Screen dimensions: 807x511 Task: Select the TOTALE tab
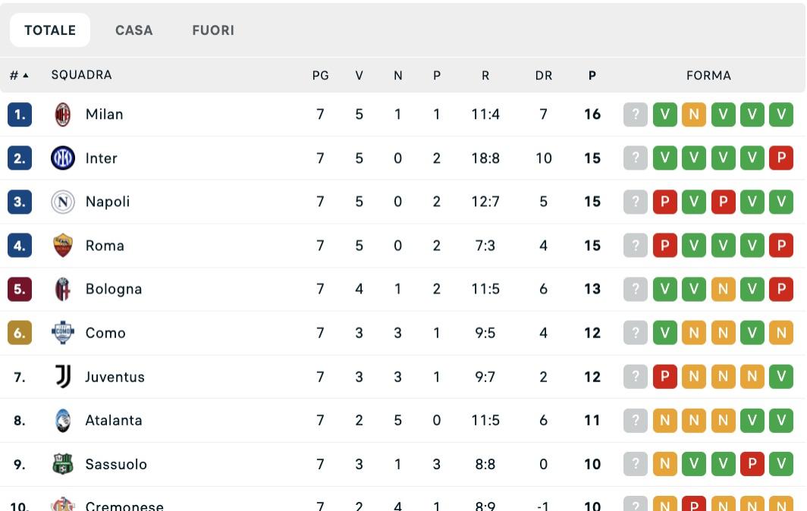tap(50, 30)
